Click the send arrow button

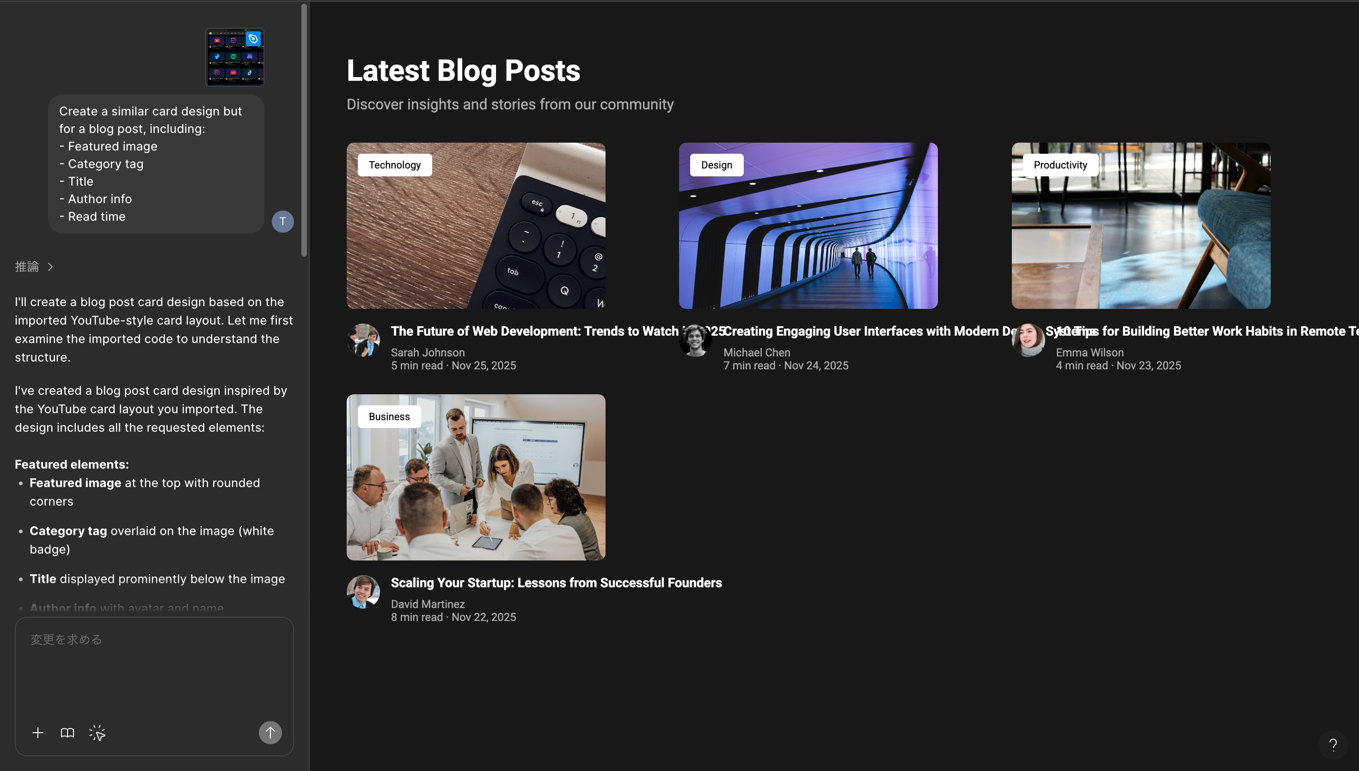click(x=270, y=733)
